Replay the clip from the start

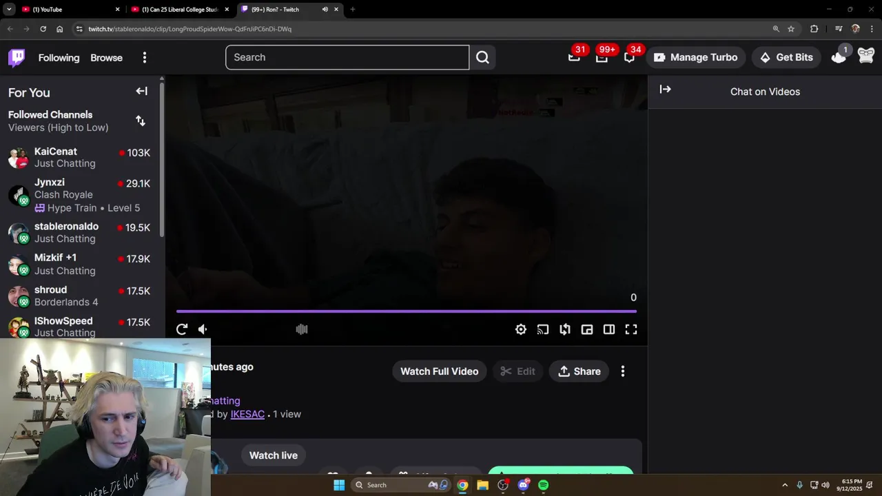182,329
